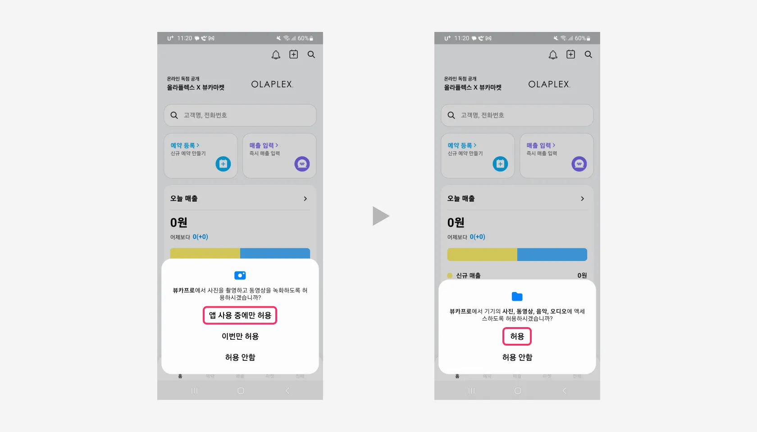Tap notification bell icon on right phone

tap(553, 55)
